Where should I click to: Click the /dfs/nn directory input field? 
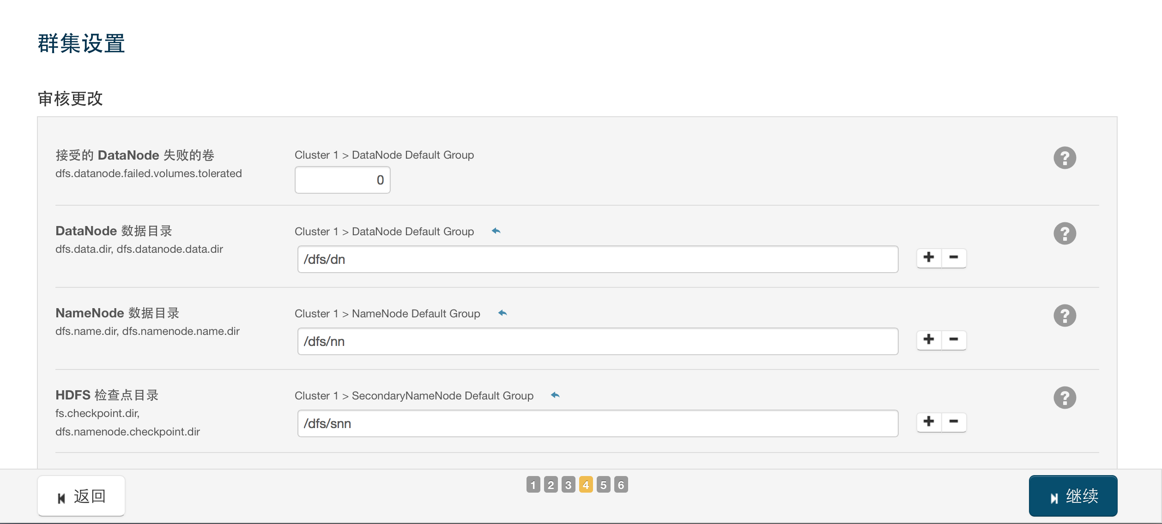pos(598,341)
